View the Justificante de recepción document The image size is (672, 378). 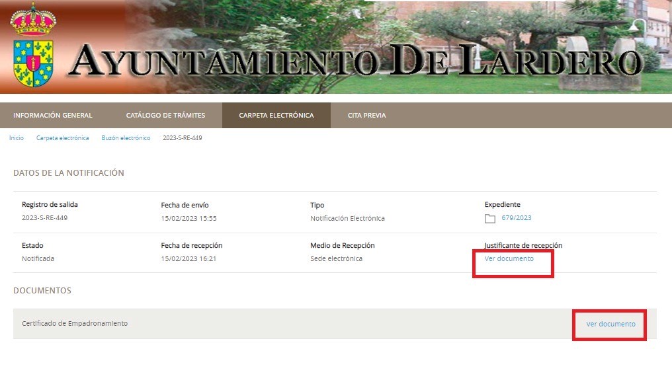point(509,259)
